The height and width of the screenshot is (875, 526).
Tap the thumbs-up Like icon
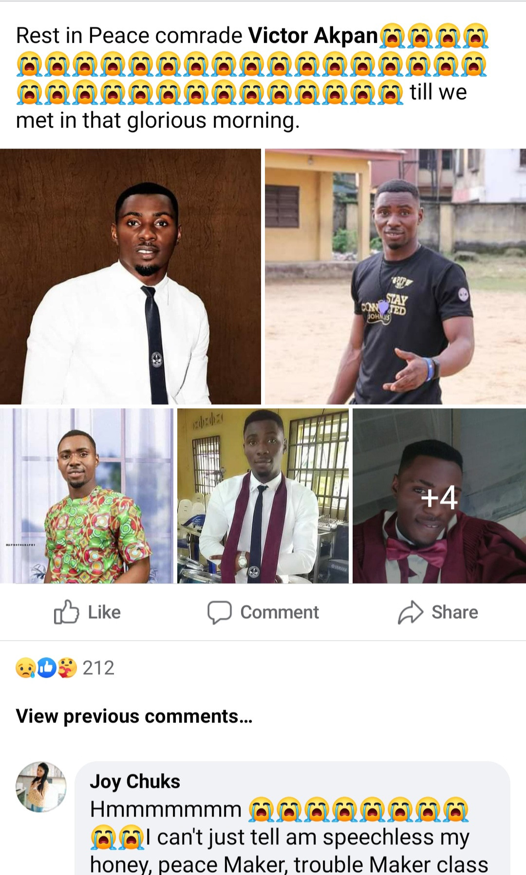[66, 612]
